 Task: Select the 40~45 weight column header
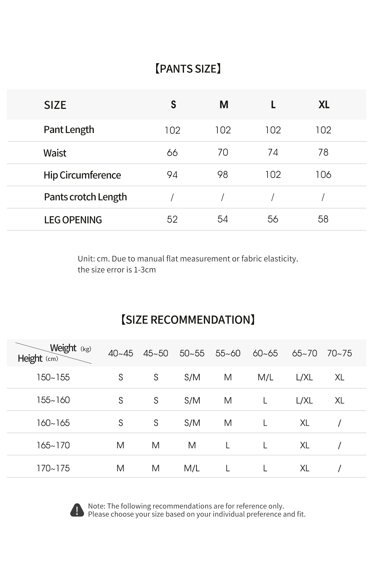click(x=121, y=353)
